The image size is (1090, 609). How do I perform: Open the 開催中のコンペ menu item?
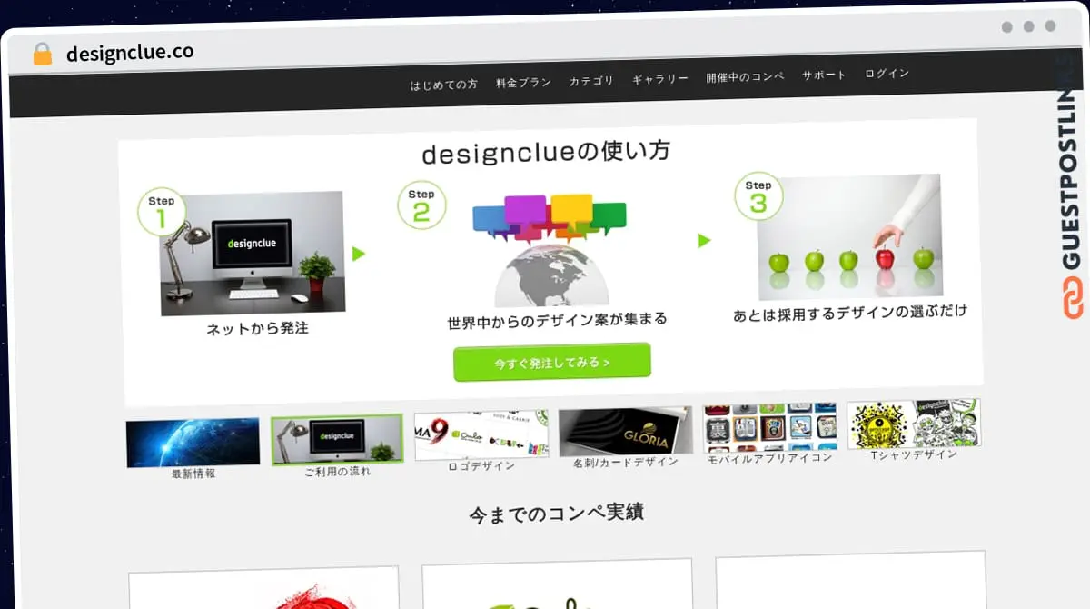pyautogui.click(x=745, y=76)
